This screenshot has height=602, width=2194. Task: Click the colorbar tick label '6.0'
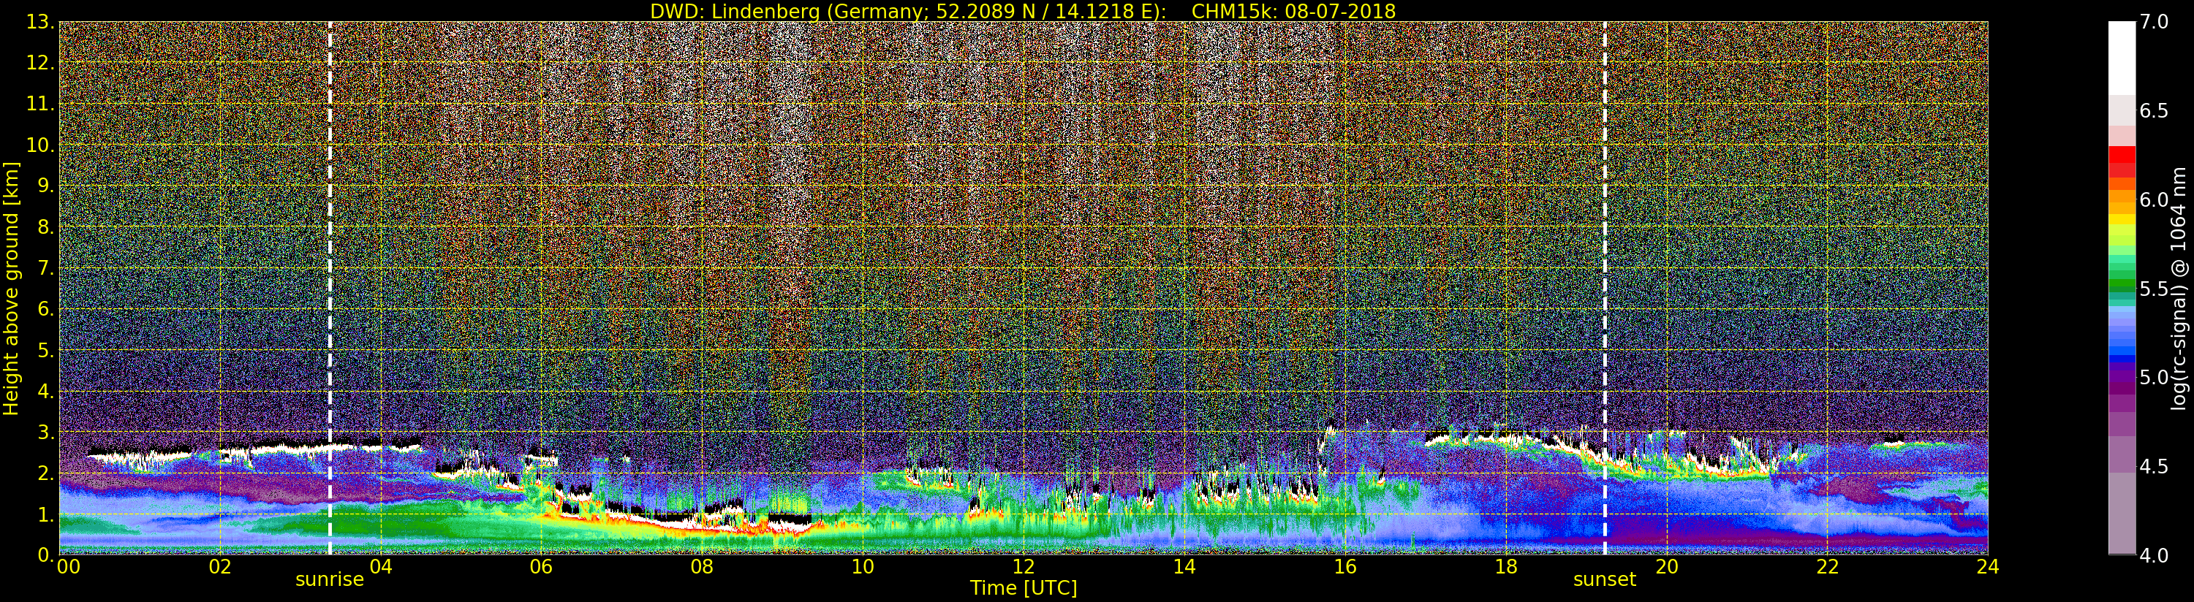(x=2154, y=200)
